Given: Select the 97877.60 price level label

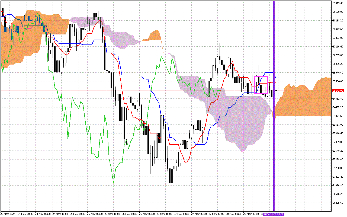Looking at the screenshot, I should (x=338, y=29).
